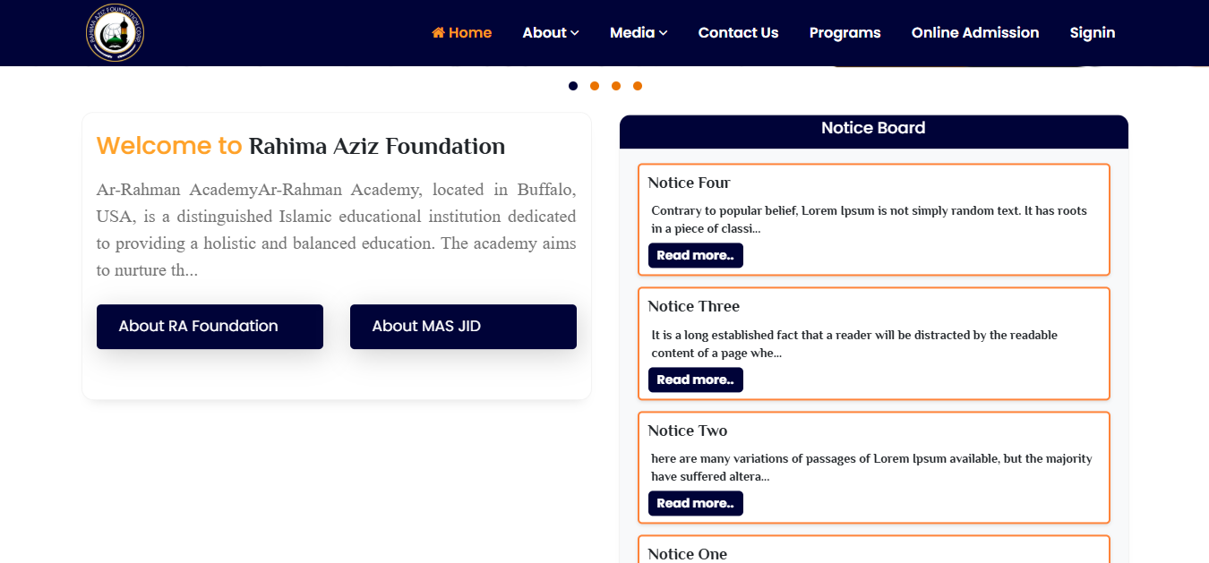Click the About MAS JID button

[463, 327]
